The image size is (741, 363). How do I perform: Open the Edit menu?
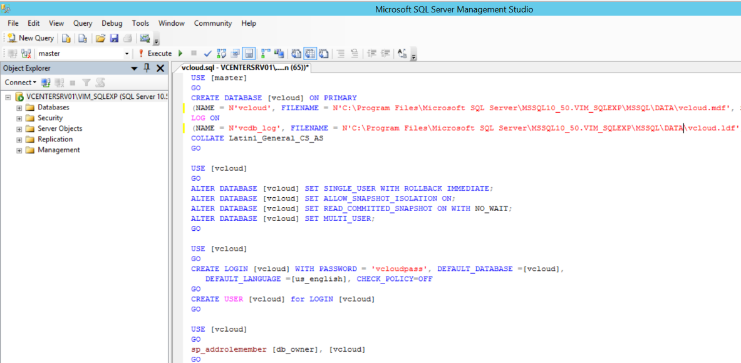tap(34, 23)
